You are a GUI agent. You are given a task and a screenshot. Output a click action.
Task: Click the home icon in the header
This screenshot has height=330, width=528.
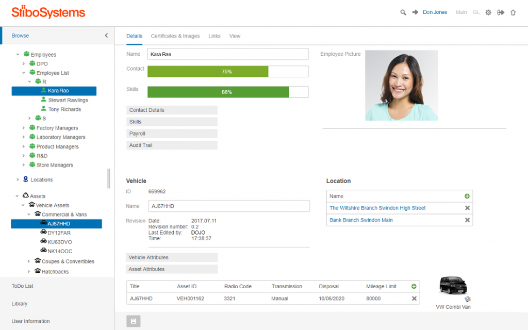pyautogui.click(x=513, y=12)
